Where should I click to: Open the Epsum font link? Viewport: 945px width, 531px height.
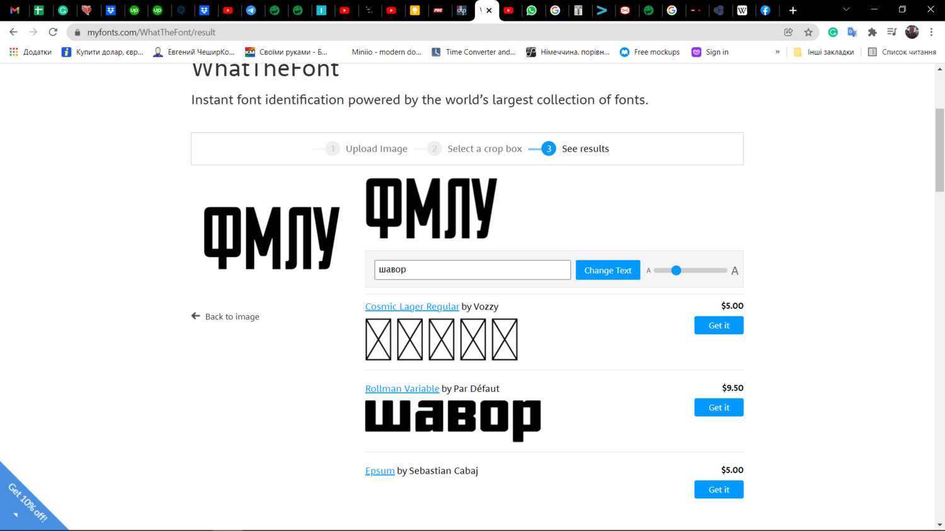click(x=380, y=471)
